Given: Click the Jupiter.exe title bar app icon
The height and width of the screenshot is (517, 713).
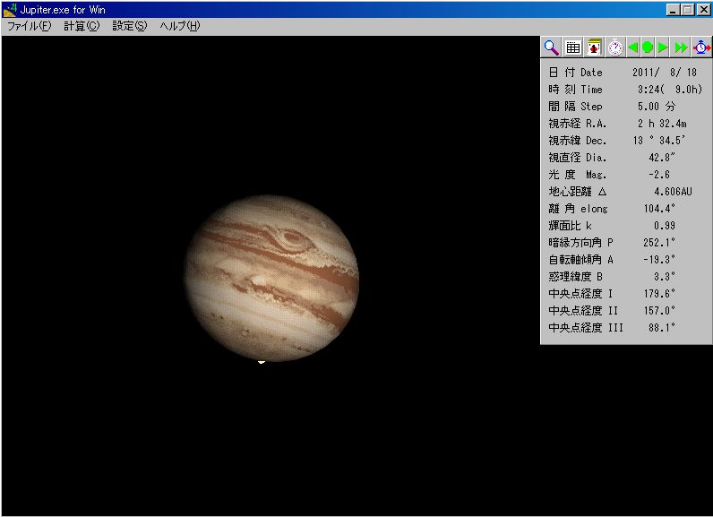Looking at the screenshot, I should pyautogui.click(x=10, y=10).
